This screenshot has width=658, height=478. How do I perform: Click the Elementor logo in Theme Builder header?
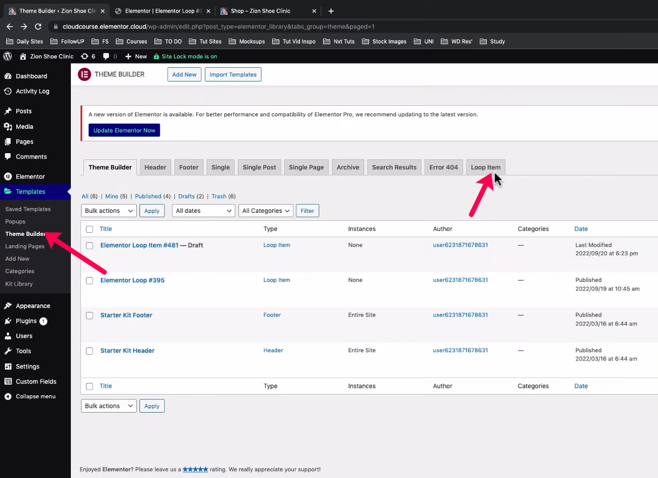[x=84, y=74]
